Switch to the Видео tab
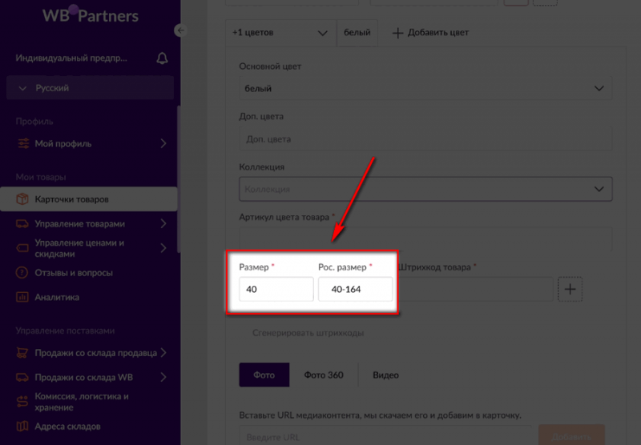641x445 pixels. [385, 375]
